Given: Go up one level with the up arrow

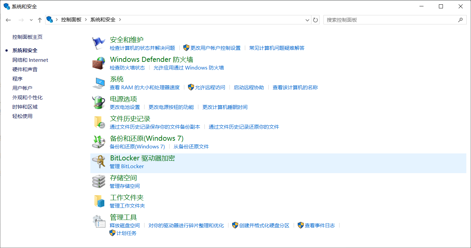Looking at the screenshot, I should (x=40, y=20).
